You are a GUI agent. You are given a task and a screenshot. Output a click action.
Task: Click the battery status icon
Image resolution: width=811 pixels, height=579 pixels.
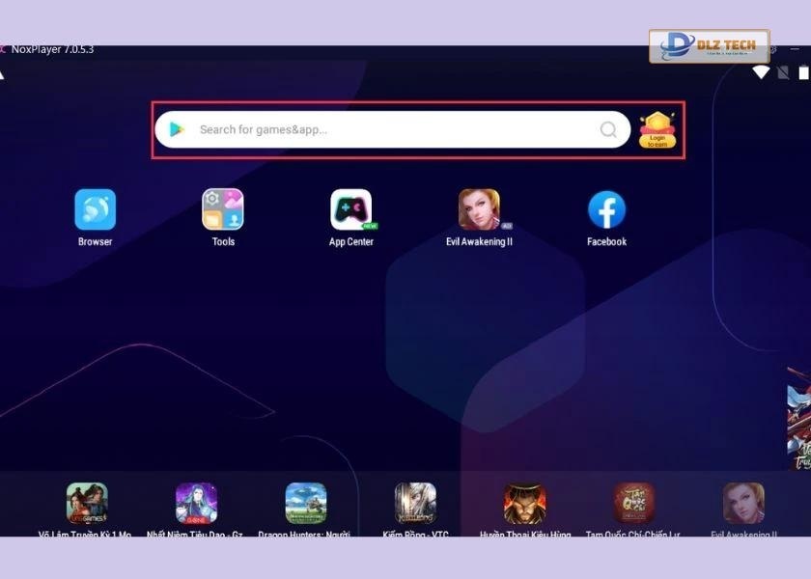coord(803,72)
